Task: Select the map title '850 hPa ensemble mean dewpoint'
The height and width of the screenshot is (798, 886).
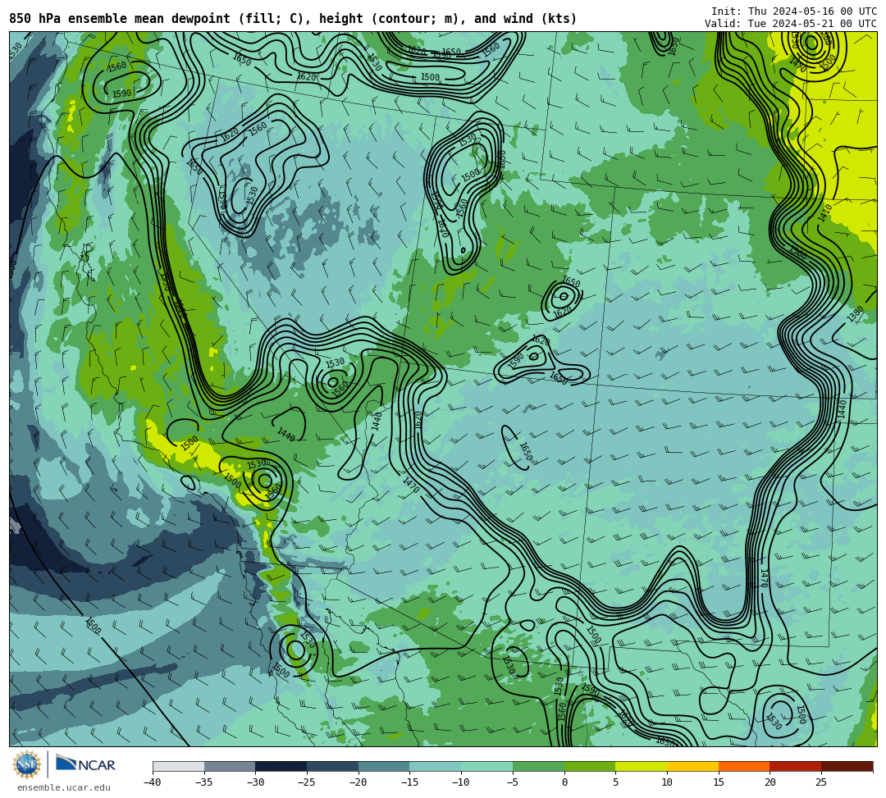Action: [x=120, y=19]
